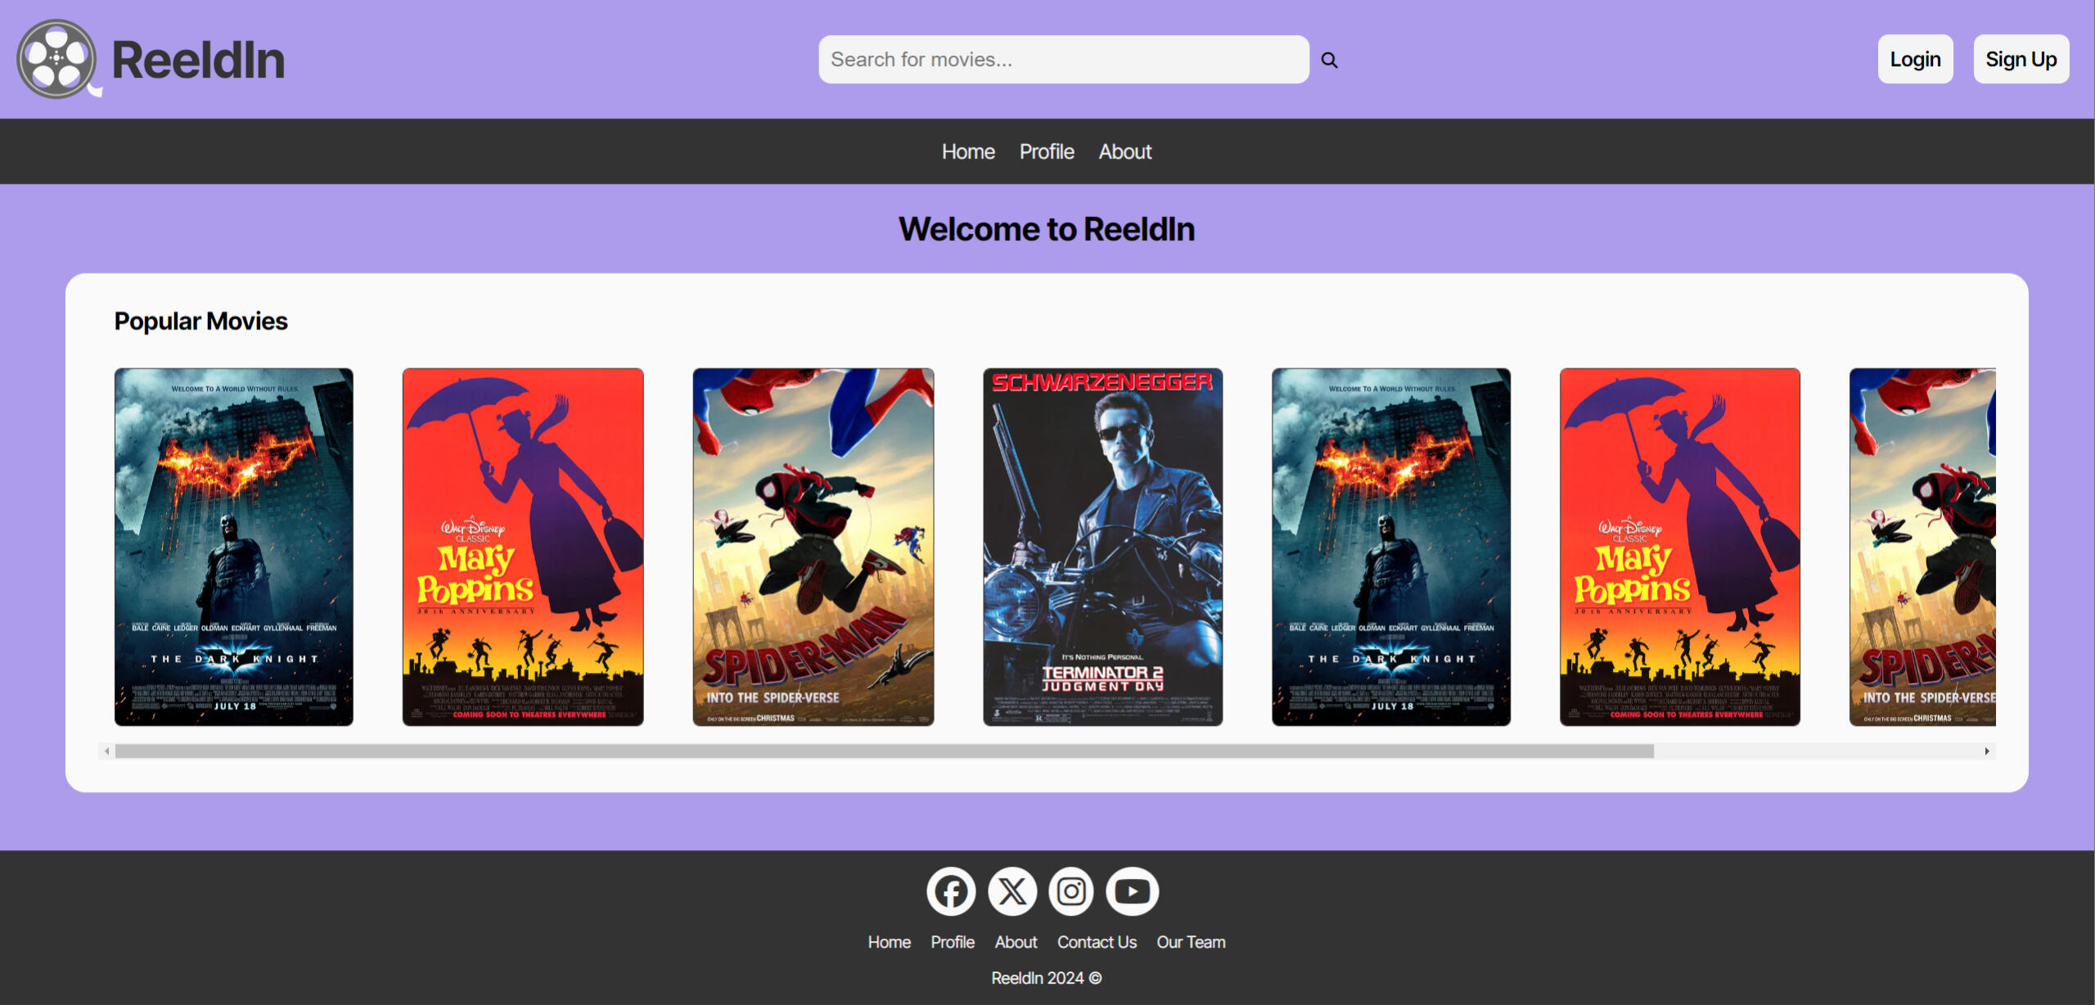Click the magnifying glass search icon
The height and width of the screenshot is (1005, 2095).
click(1329, 60)
